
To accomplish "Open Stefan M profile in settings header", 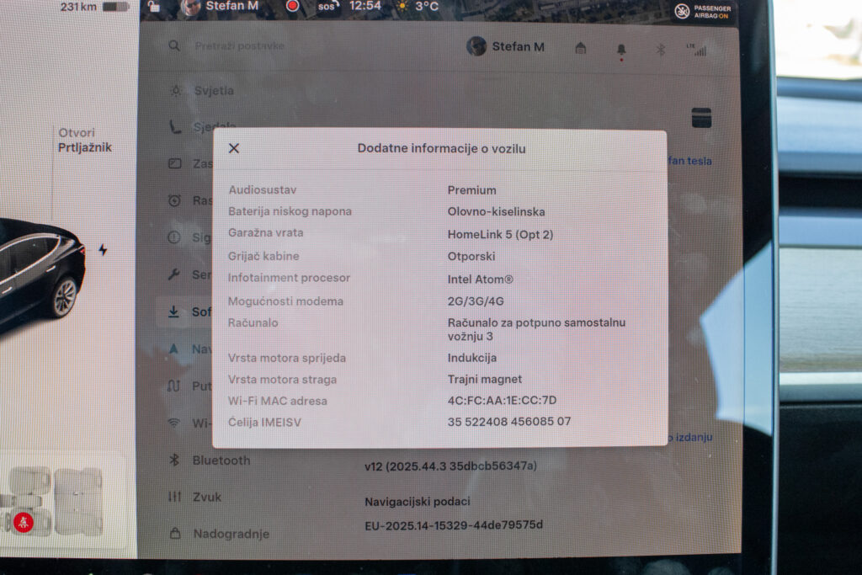I will click(x=506, y=47).
